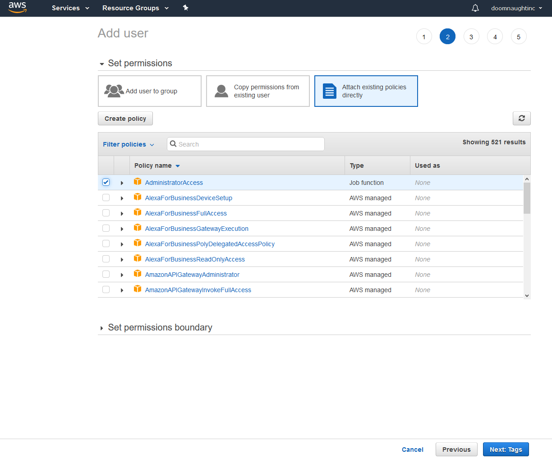
Task: Click the Create policy button
Action: click(125, 119)
